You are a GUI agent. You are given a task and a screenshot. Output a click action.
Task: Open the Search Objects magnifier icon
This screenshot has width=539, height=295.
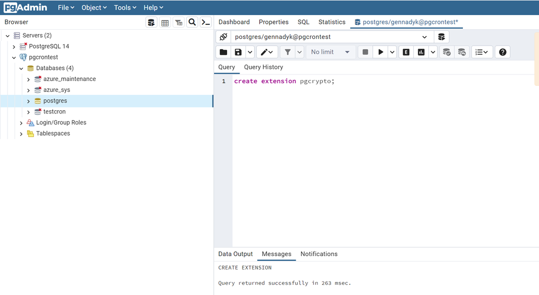coord(192,22)
